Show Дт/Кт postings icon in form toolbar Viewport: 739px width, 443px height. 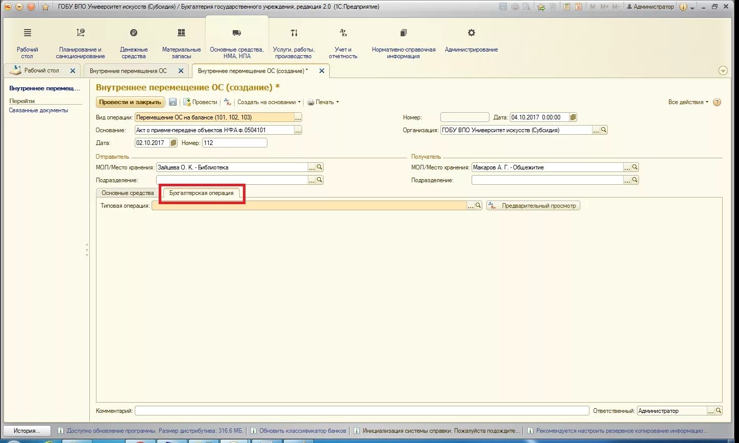(228, 102)
